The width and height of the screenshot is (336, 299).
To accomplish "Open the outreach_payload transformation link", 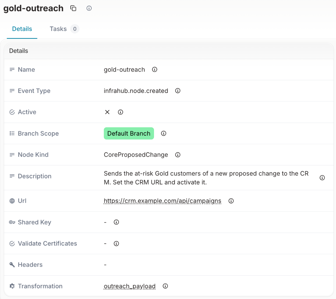I will pos(130,286).
